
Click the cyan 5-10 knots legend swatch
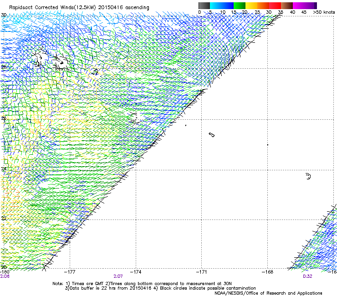coord(216,5)
